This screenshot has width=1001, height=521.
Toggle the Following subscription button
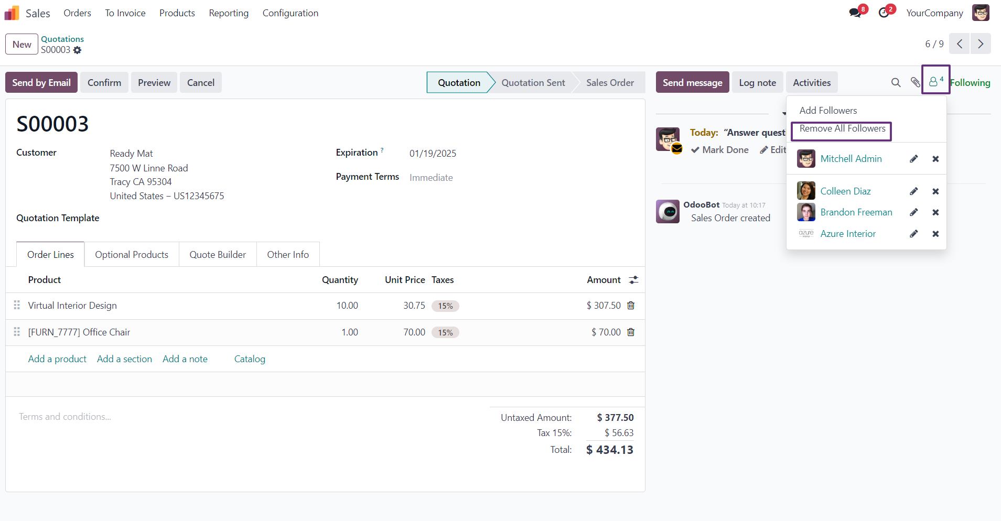click(x=970, y=82)
